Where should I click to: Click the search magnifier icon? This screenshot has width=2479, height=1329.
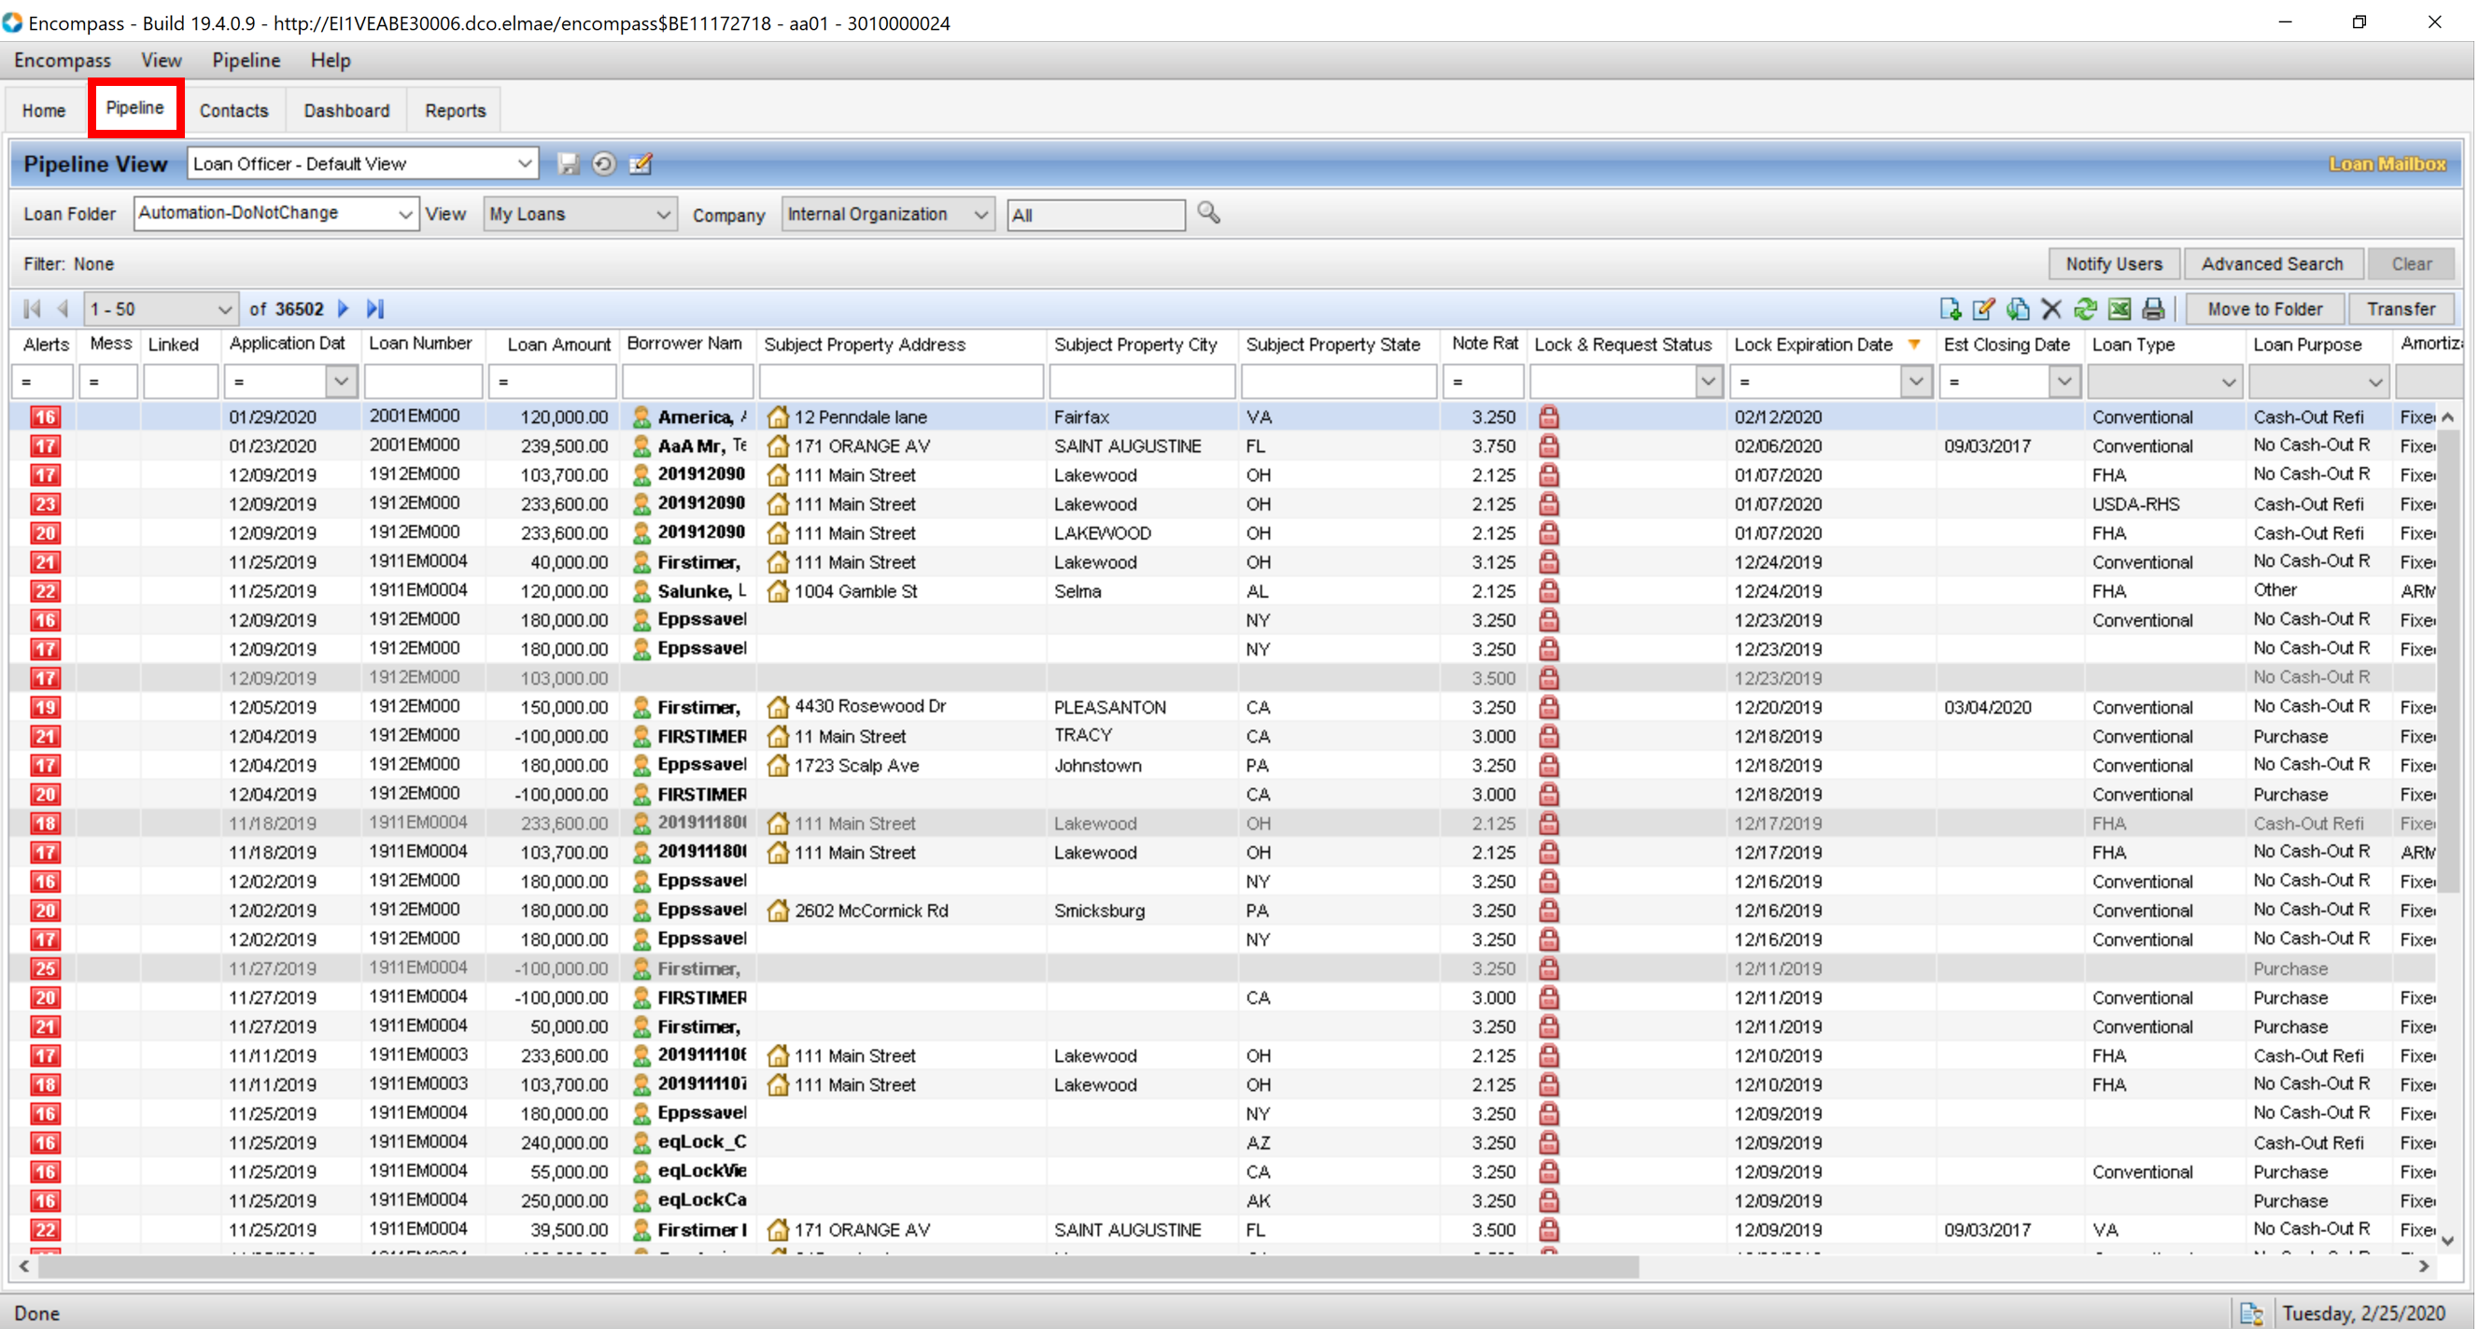click(1209, 213)
